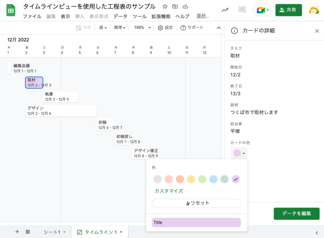Jump to today with 今日 button

click(83, 28)
